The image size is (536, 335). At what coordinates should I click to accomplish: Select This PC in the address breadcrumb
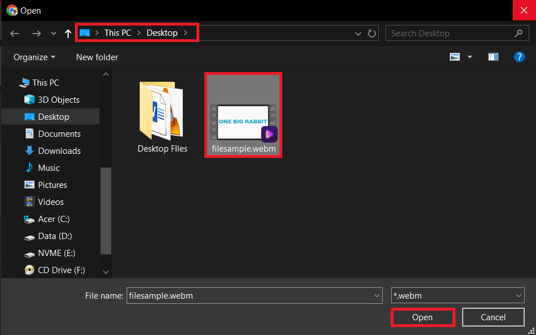(118, 33)
